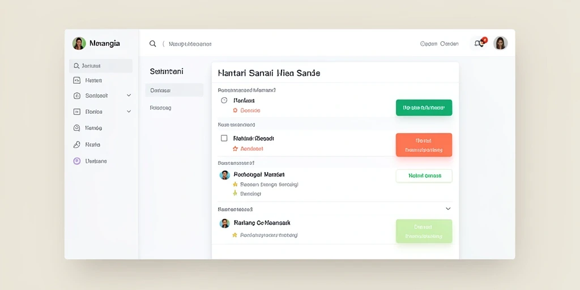Image resolution: width=580 pixels, height=290 pixels.
Task: Tick the checkbox in the second row
Action: pyautogui.click(x=224, y=138)
